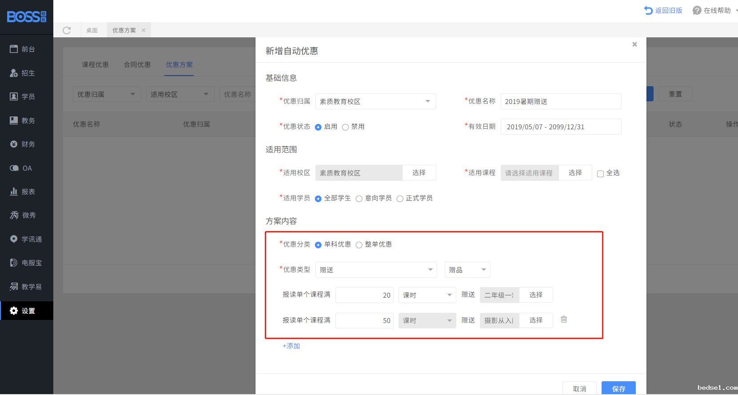This screenshot has width=738, height=395.
Task: Switch to the 优惠方案 sub-tab
Action: 180,65
